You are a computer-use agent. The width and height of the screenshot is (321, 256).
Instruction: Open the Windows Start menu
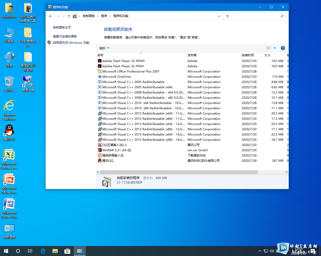pos(6,251)
